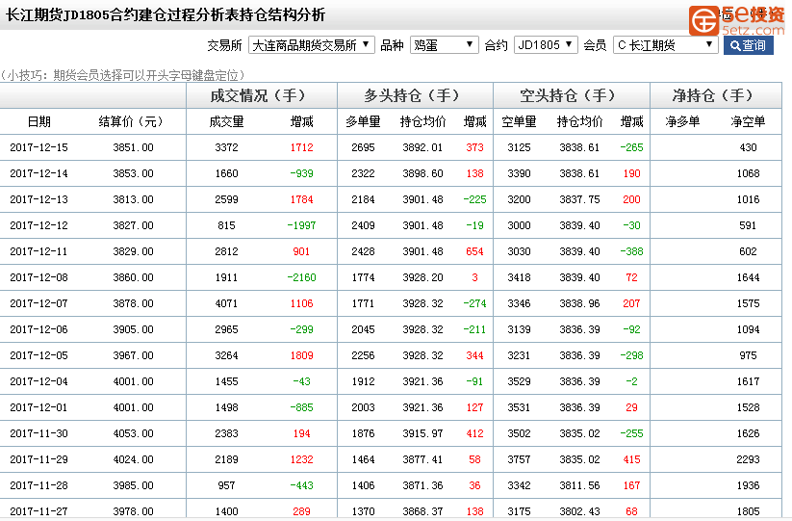Select the date cell 2017-12-08
The image size is (792, 521).
[38, 277]
